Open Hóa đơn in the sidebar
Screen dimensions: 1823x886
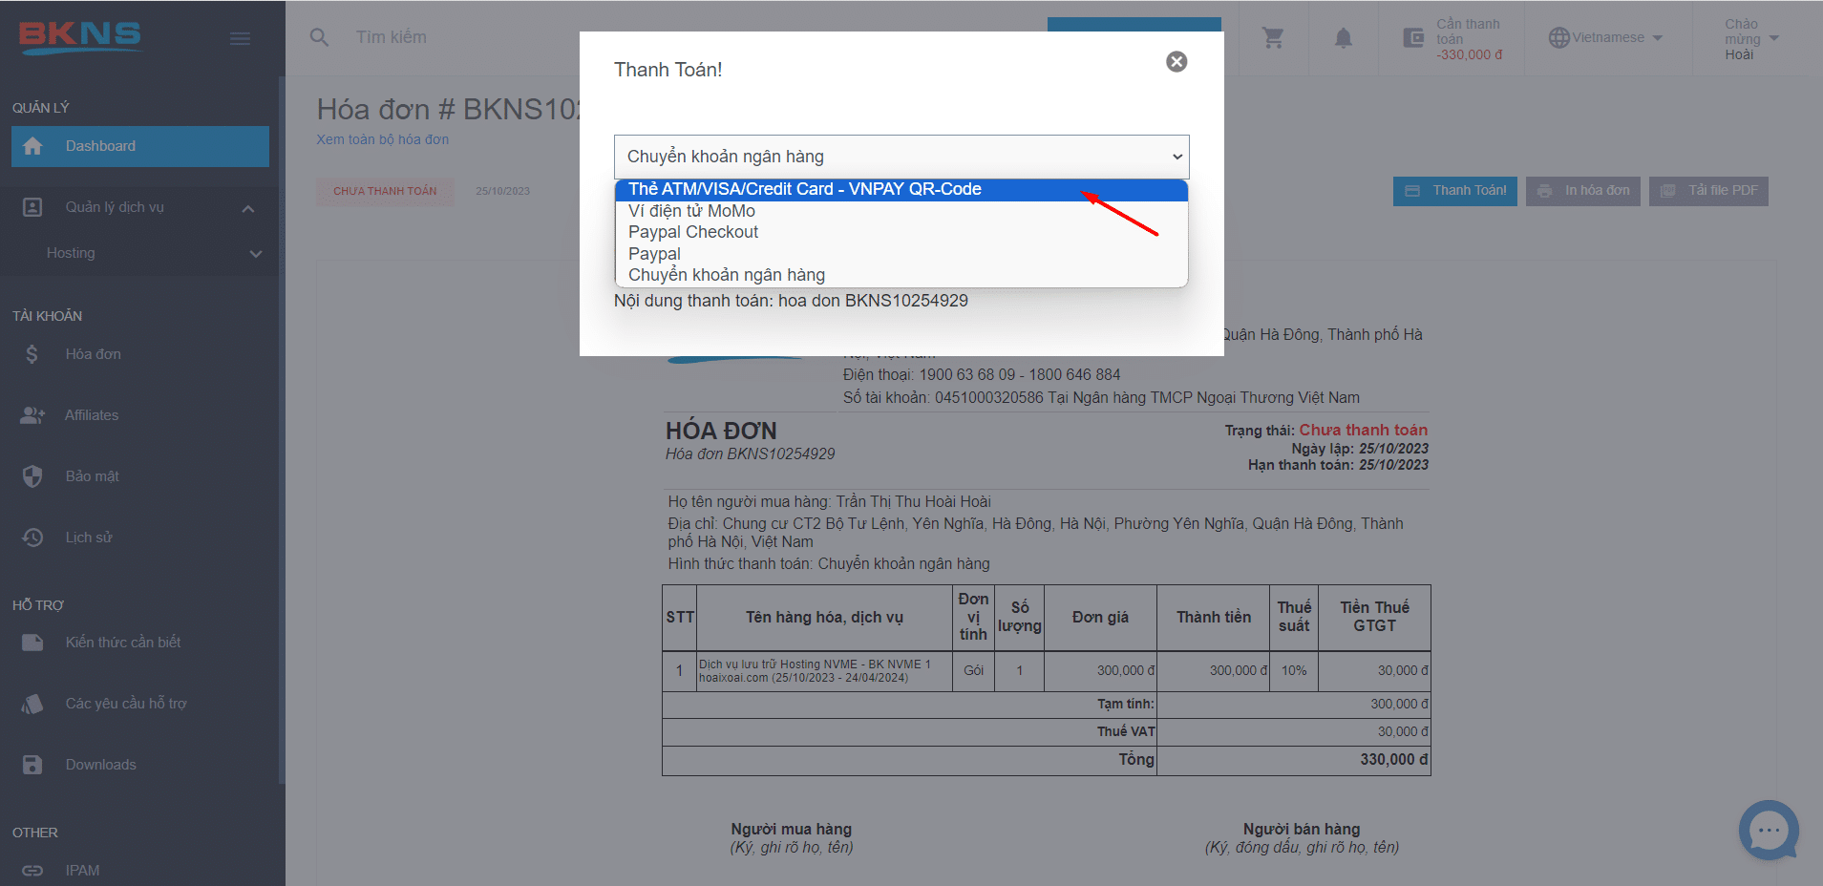[93, 354]
